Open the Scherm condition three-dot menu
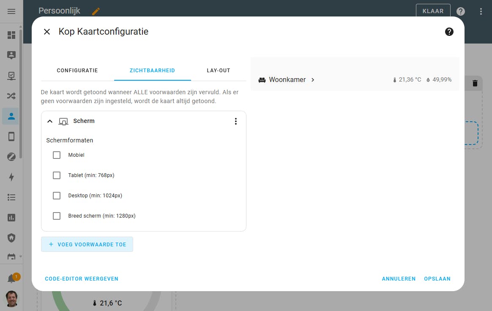 pos(236,121)
